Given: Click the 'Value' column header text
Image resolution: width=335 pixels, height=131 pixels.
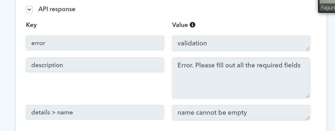Looking at the screenshot, I should (x=180, y=25).
